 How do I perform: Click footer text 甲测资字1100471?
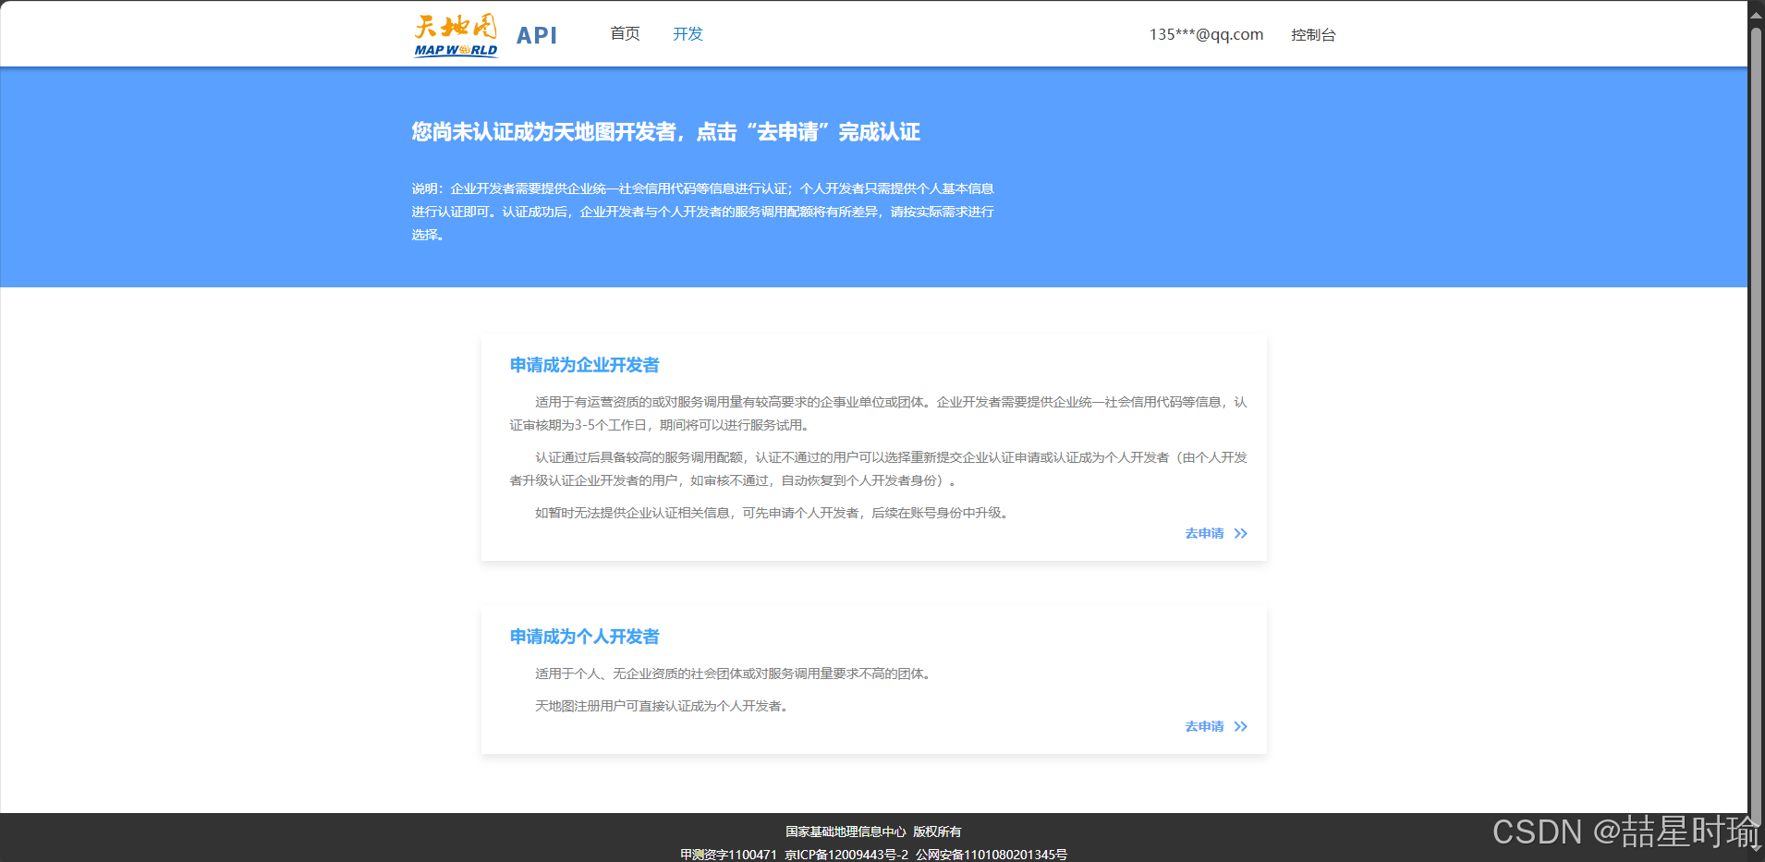[728, 855]
